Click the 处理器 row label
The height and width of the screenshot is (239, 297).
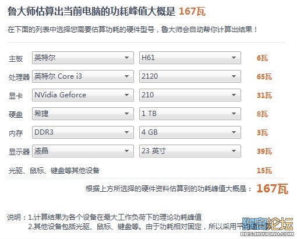19,77
